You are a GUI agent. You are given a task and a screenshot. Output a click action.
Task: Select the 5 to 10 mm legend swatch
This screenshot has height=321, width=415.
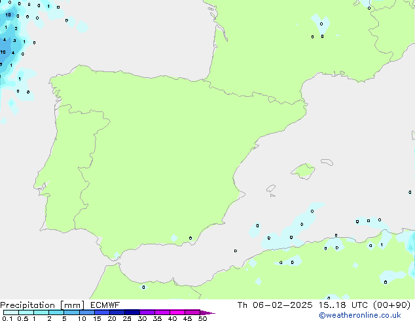(71, 312)
